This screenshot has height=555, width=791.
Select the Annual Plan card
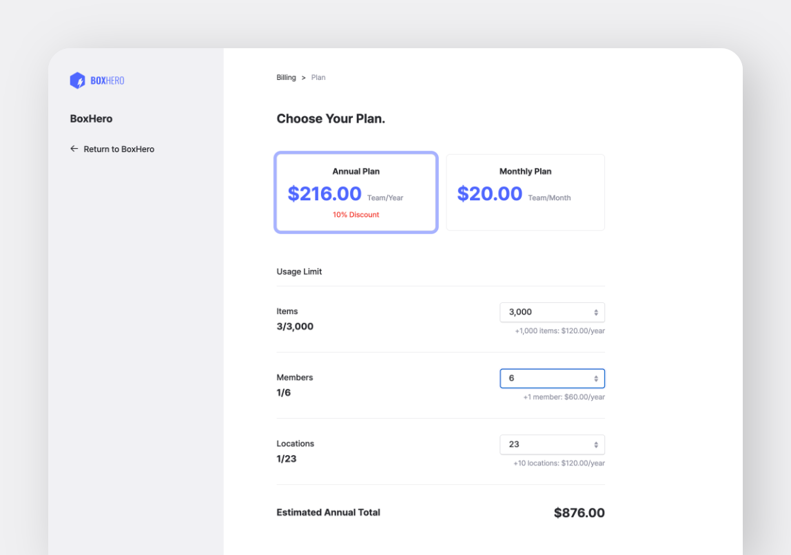(356, 192)
